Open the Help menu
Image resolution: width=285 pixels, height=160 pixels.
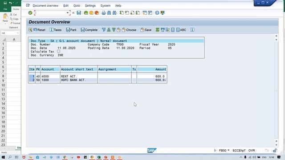(x=118, y=6)
